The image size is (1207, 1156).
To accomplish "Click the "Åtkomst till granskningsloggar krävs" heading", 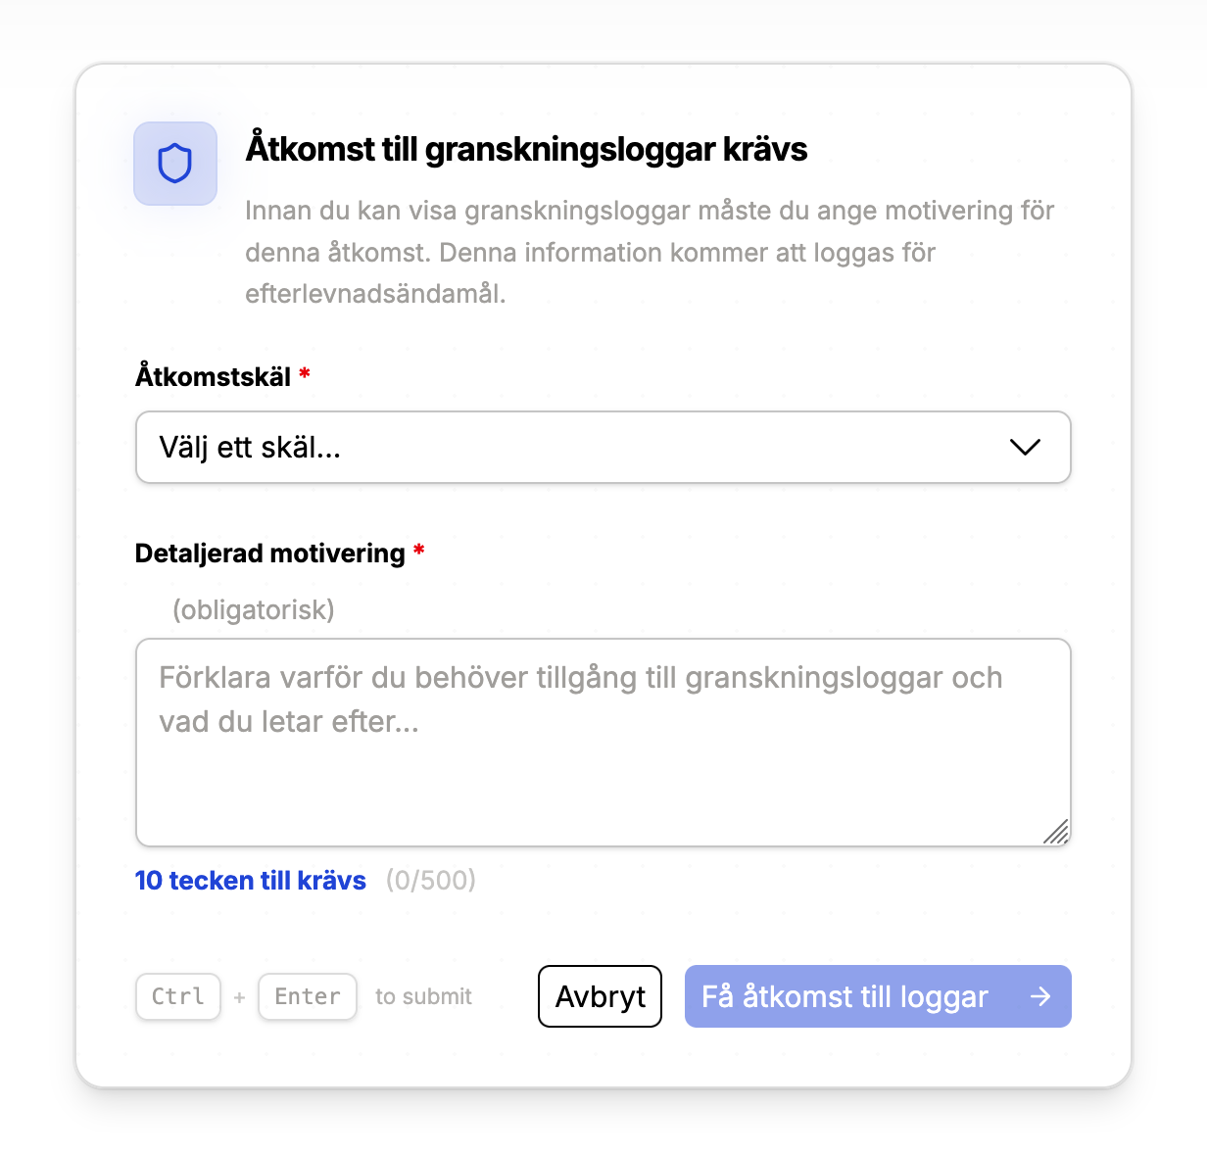I will [x=526, y=149].
